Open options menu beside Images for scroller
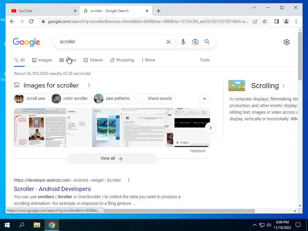 click(x=89, y=85)
